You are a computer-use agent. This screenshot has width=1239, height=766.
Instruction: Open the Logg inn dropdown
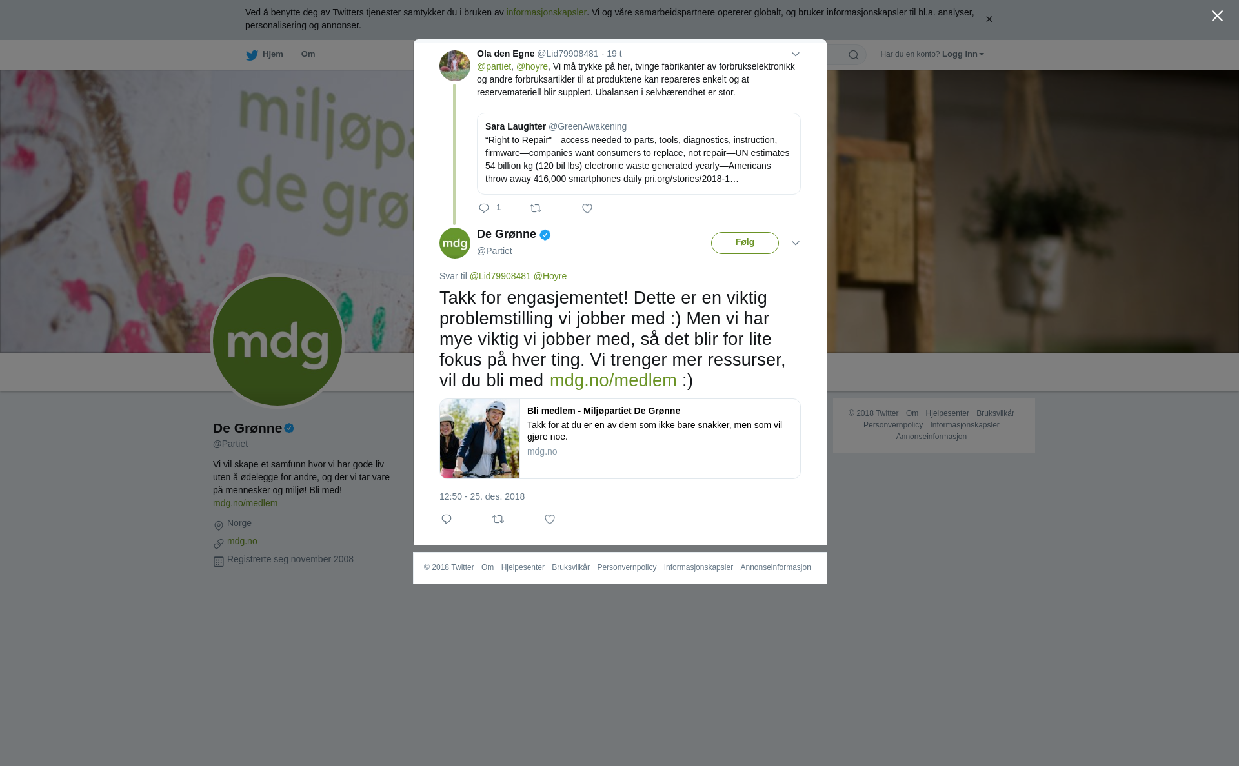pos(962,54)
